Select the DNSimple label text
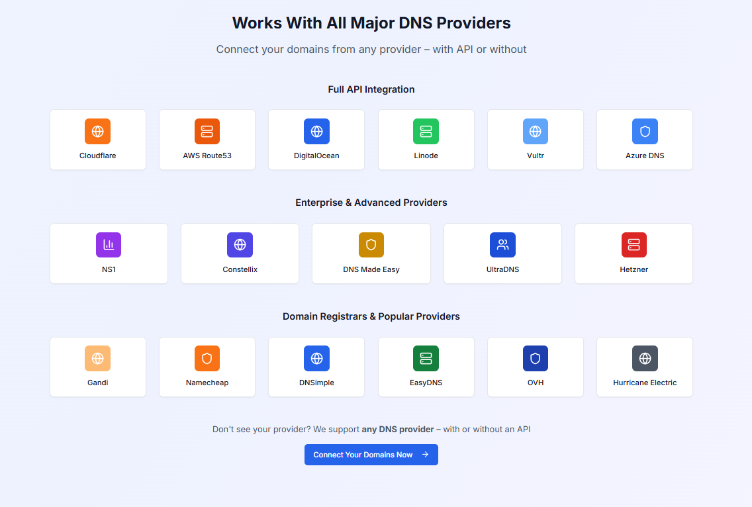Image resolution: width=752 pixels, height=507 pixels. (x=316, y=383)
